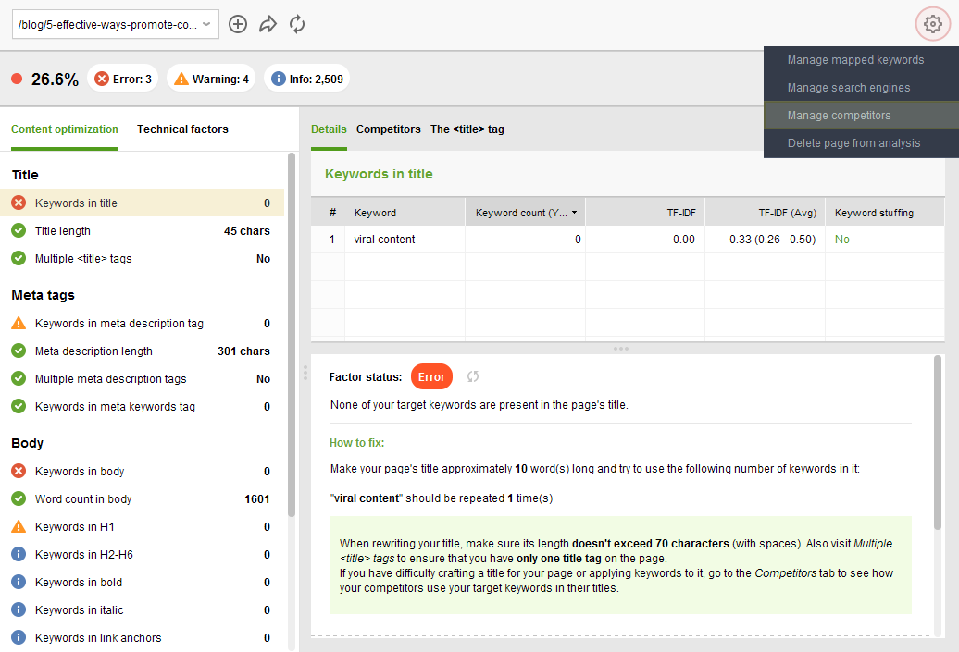
Task: Click the refresh page analysis icon
Action: click(297, 24)
